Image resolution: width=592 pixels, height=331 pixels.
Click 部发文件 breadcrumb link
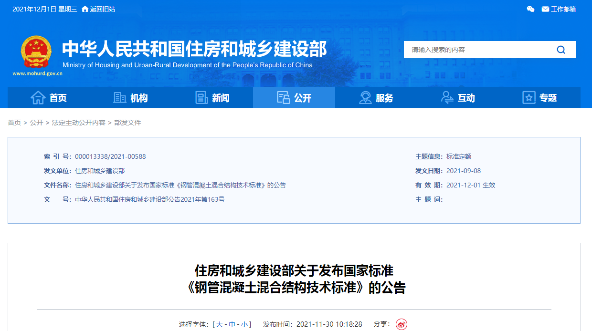(x=127, y=123)
